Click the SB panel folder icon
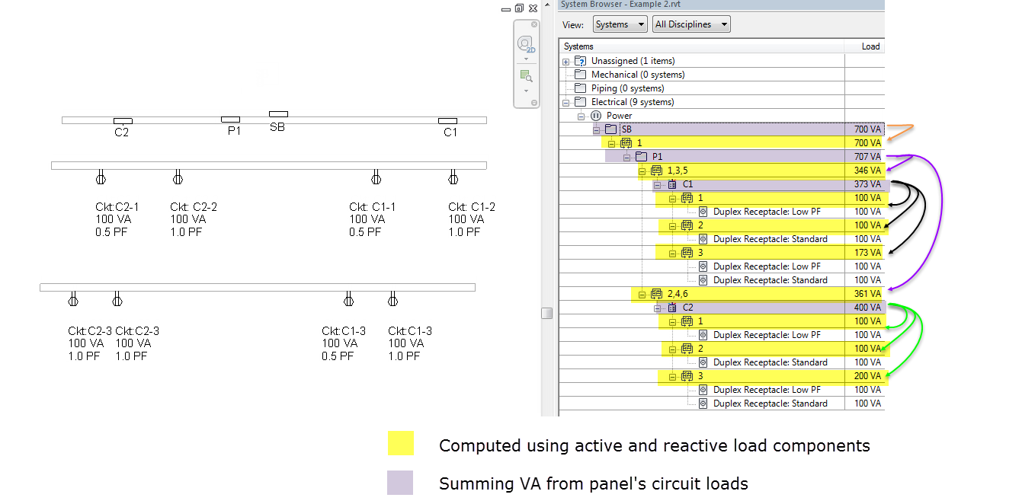Screen dimensions: 1022x504 click(x=611, y=129)
